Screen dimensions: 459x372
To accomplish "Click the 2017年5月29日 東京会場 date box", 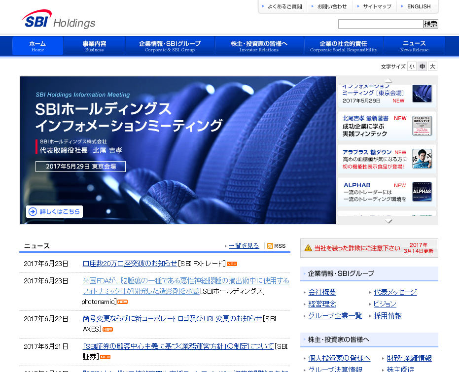I will (80, 167).
